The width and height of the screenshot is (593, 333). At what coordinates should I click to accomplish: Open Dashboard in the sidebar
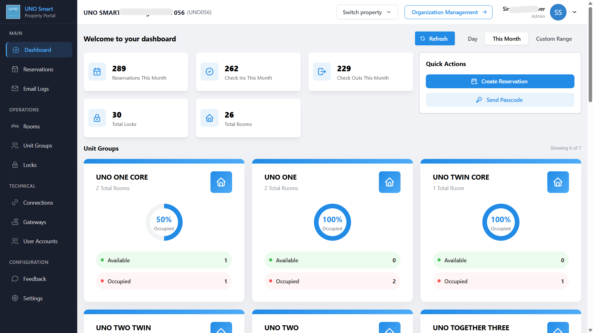click(39, 50)
